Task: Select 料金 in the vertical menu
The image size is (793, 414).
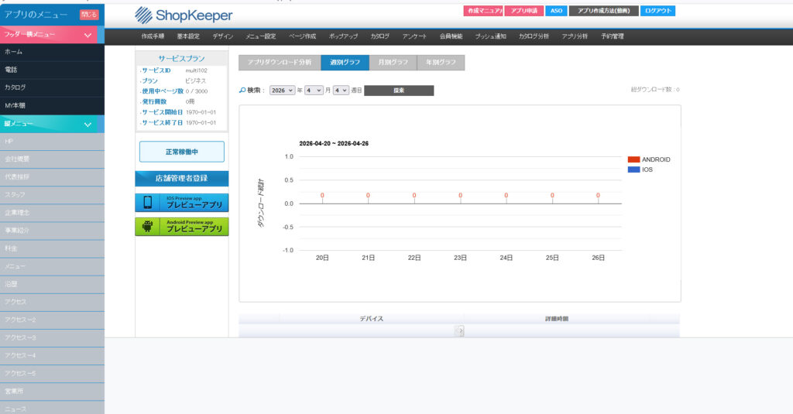Action: (52, 248)
